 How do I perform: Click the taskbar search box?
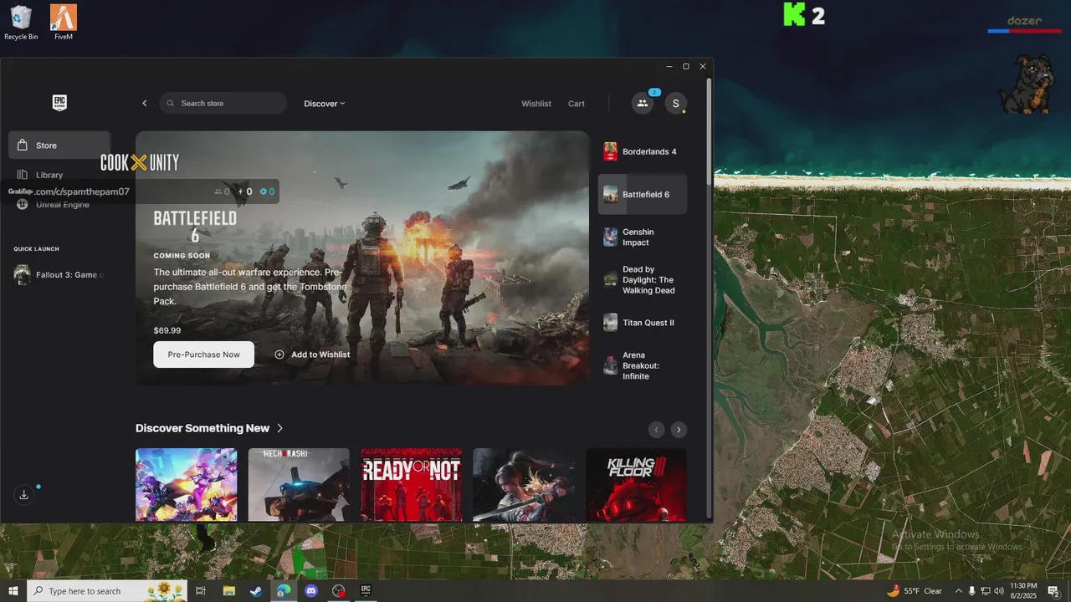tap(108, 591)
